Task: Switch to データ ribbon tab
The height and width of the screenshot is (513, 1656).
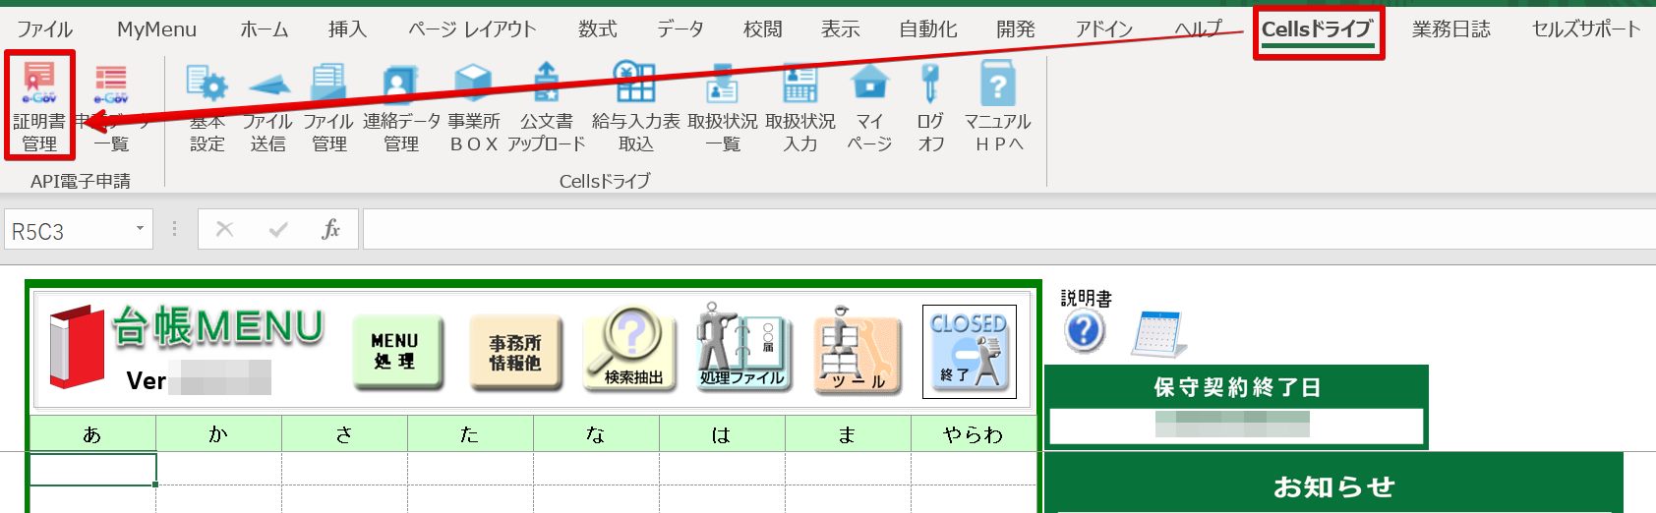Action: [680, 29]
